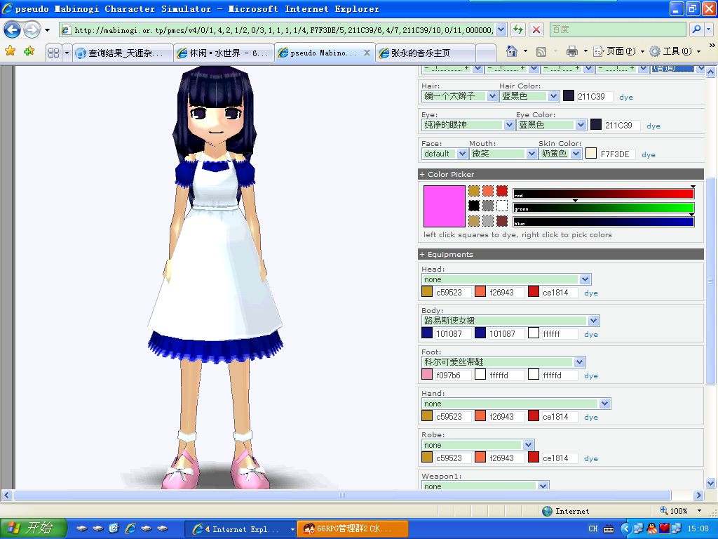Refresh the page with the green arrows icon
718x539 pixels.
pos(518,29)
